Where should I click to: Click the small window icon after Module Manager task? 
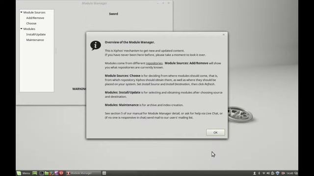104,173
